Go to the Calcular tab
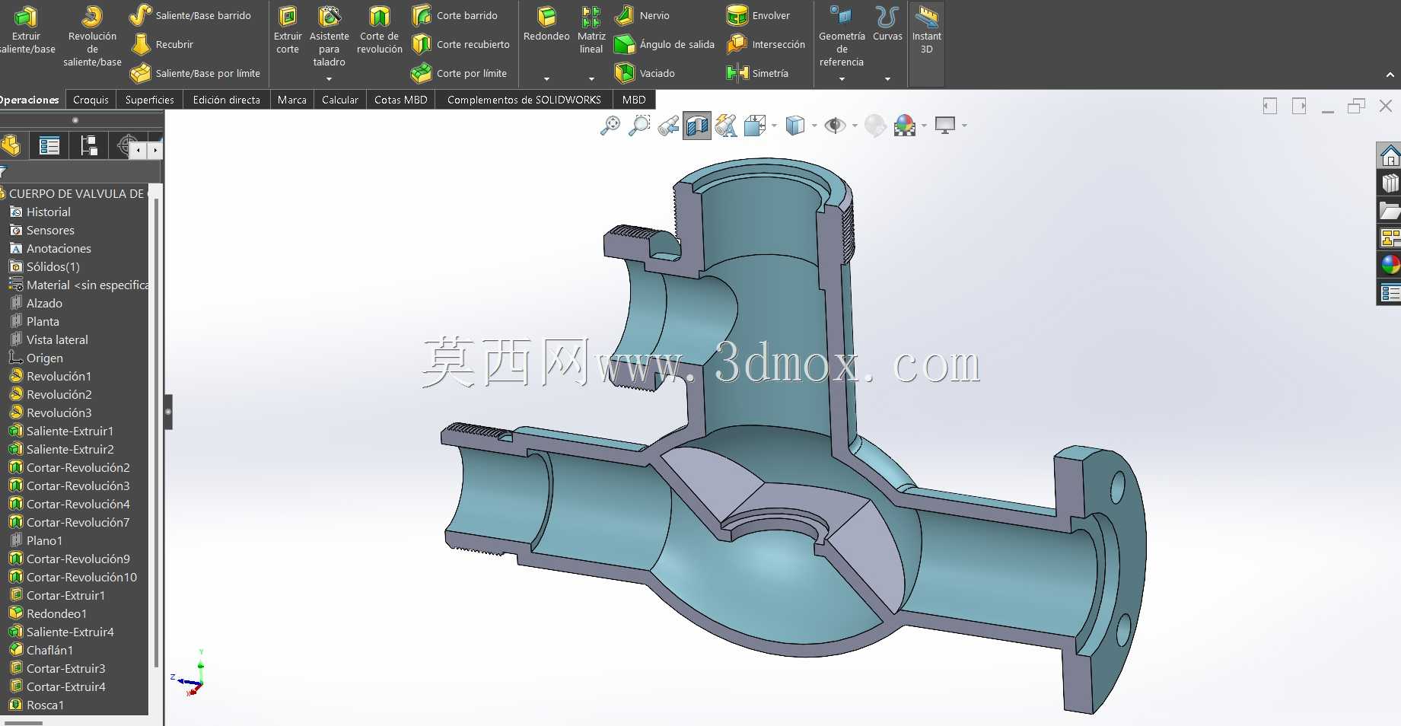Screen dimensions: 1401x726 tap(339, 100)
